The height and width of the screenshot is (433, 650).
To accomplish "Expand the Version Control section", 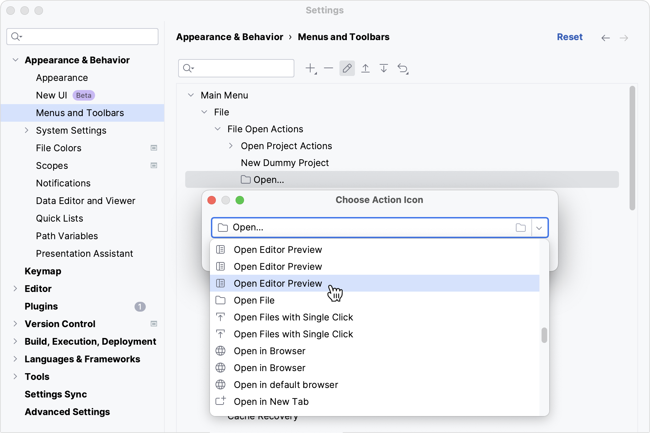I will [15, 324].
